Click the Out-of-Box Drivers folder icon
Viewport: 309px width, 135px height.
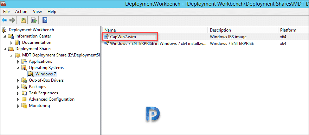click(24, 80)
